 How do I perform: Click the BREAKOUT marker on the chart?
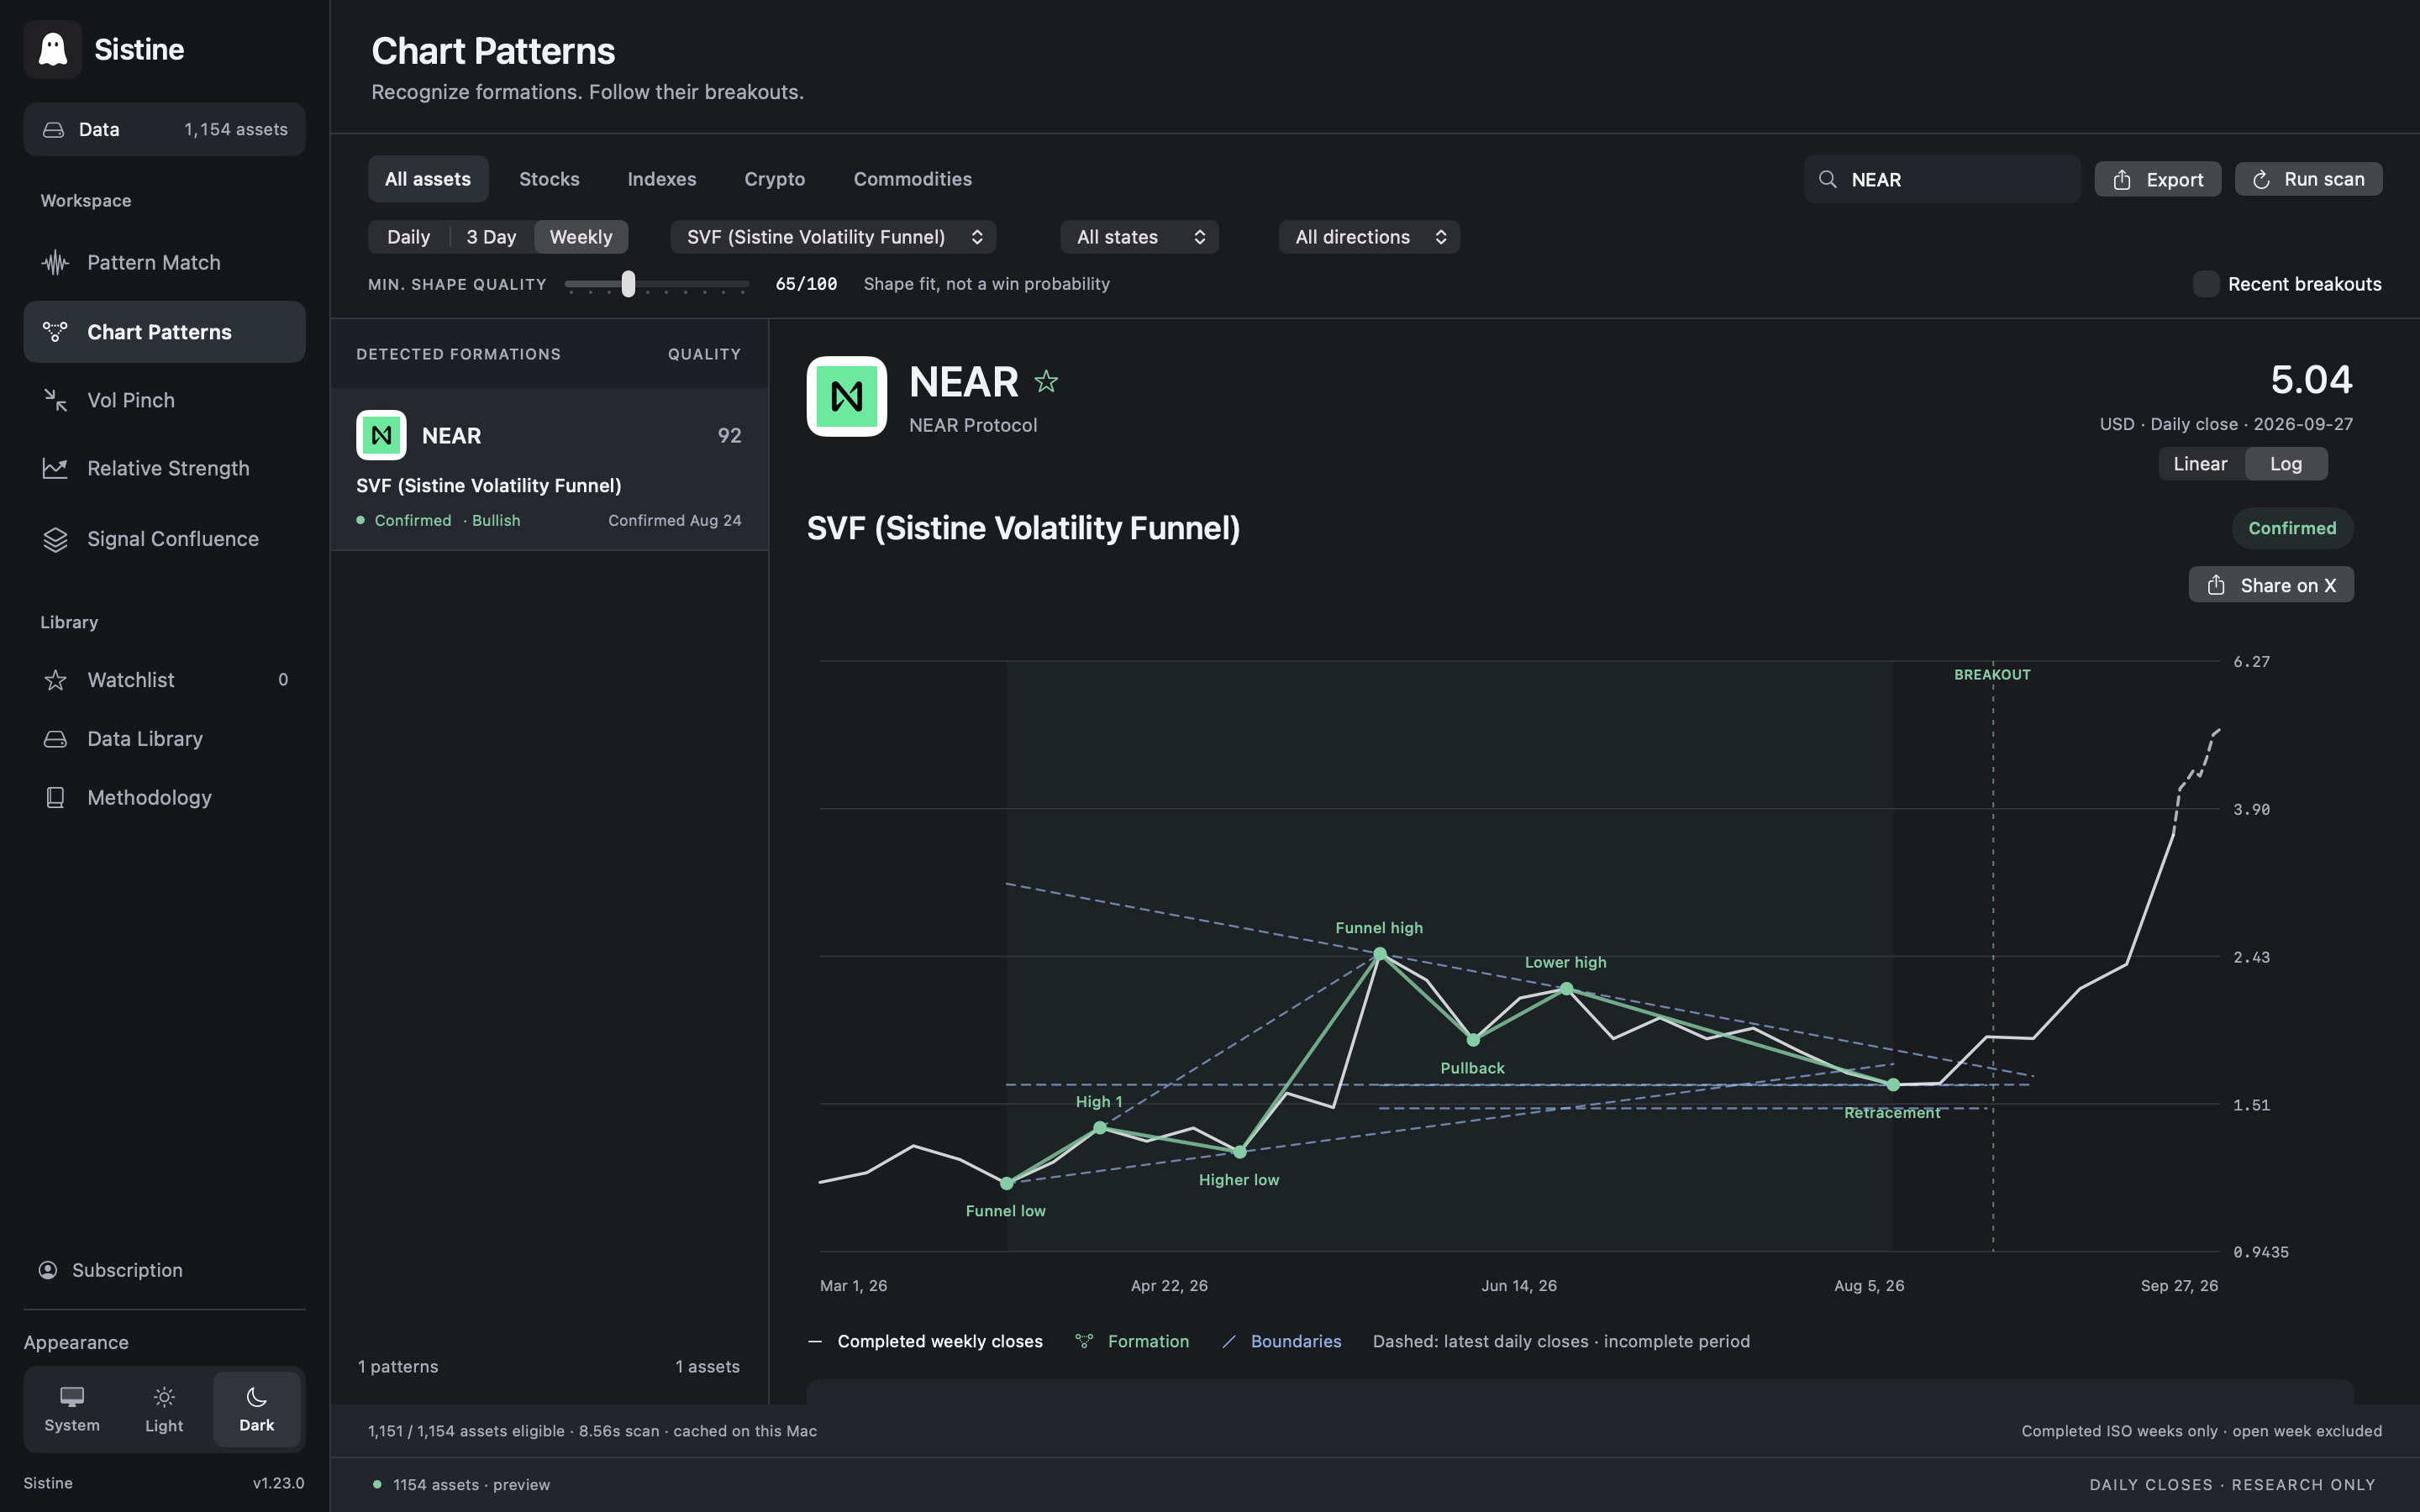pos(1992,675)
